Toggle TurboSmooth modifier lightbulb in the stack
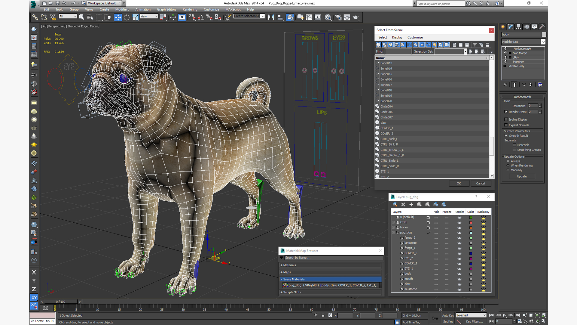 point(505,49)
